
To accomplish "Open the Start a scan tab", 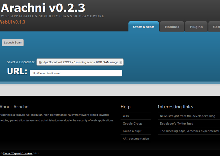I will [x=143, y=27].
